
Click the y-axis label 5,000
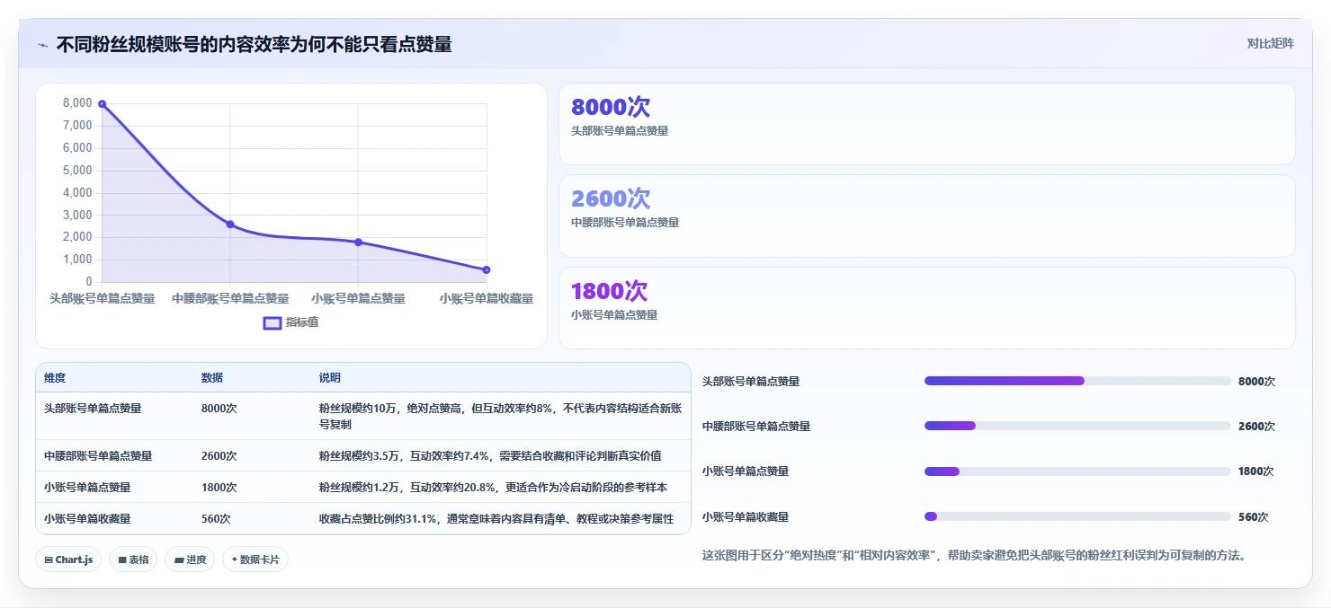[77, 171]
